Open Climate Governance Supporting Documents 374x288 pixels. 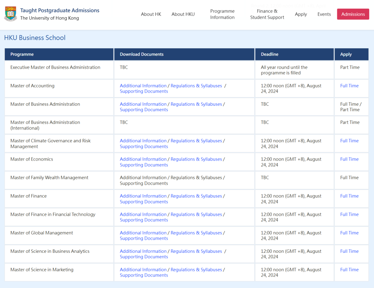(x=144, y=146)
